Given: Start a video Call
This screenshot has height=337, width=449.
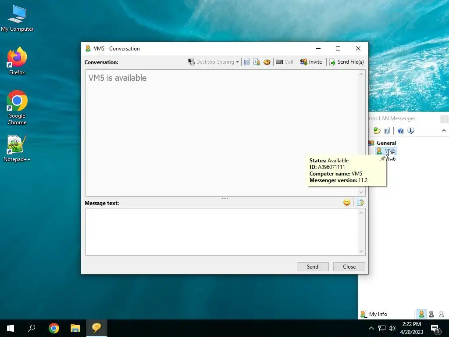Looking at the screenshot, I should (284, 62).
